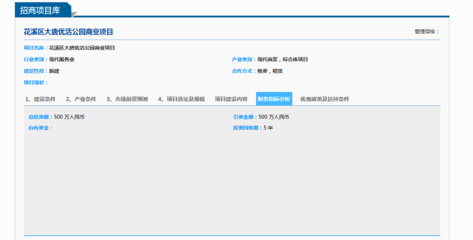Open the 4、项目选址及规模 tab
Screen dimensions: 473x240
coord(182,99)
